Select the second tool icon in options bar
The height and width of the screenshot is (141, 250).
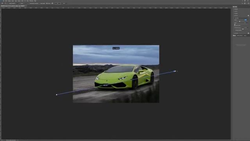pyautogui.click(x=5, y=4)
